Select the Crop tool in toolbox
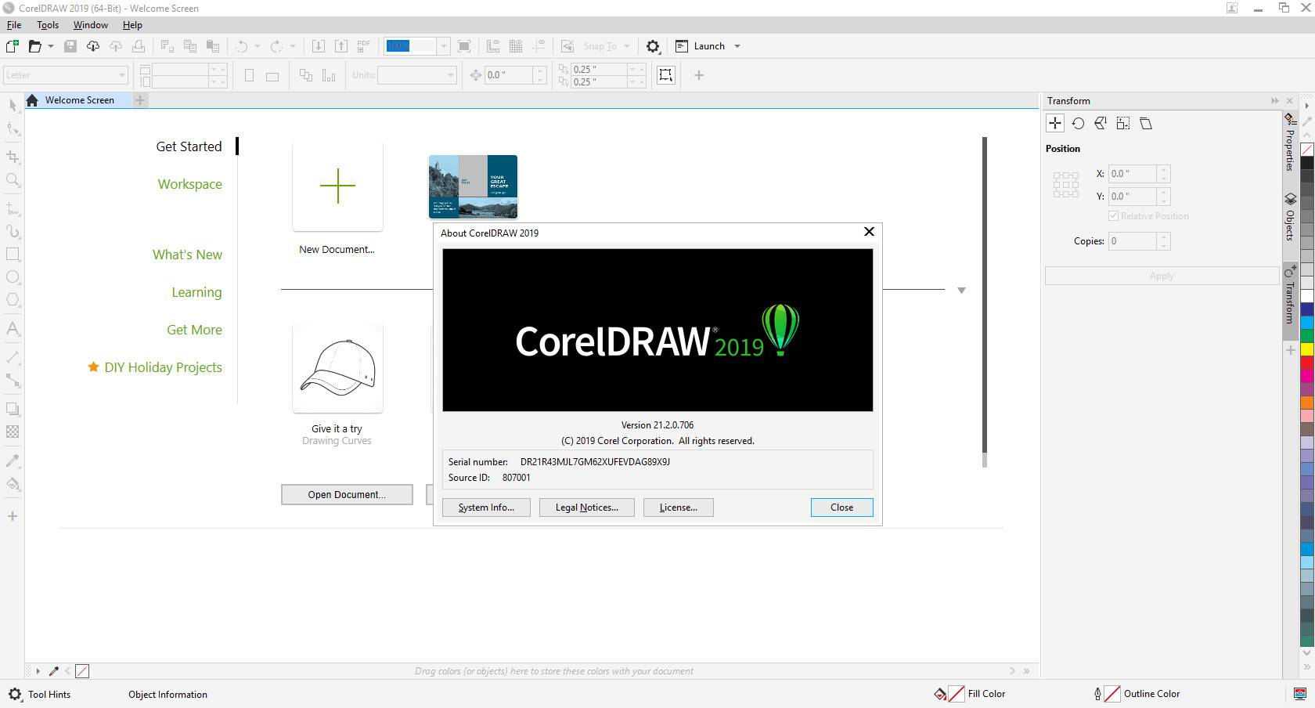The image size is (1315, 708). pyautogui.click(x=13, y=157)
